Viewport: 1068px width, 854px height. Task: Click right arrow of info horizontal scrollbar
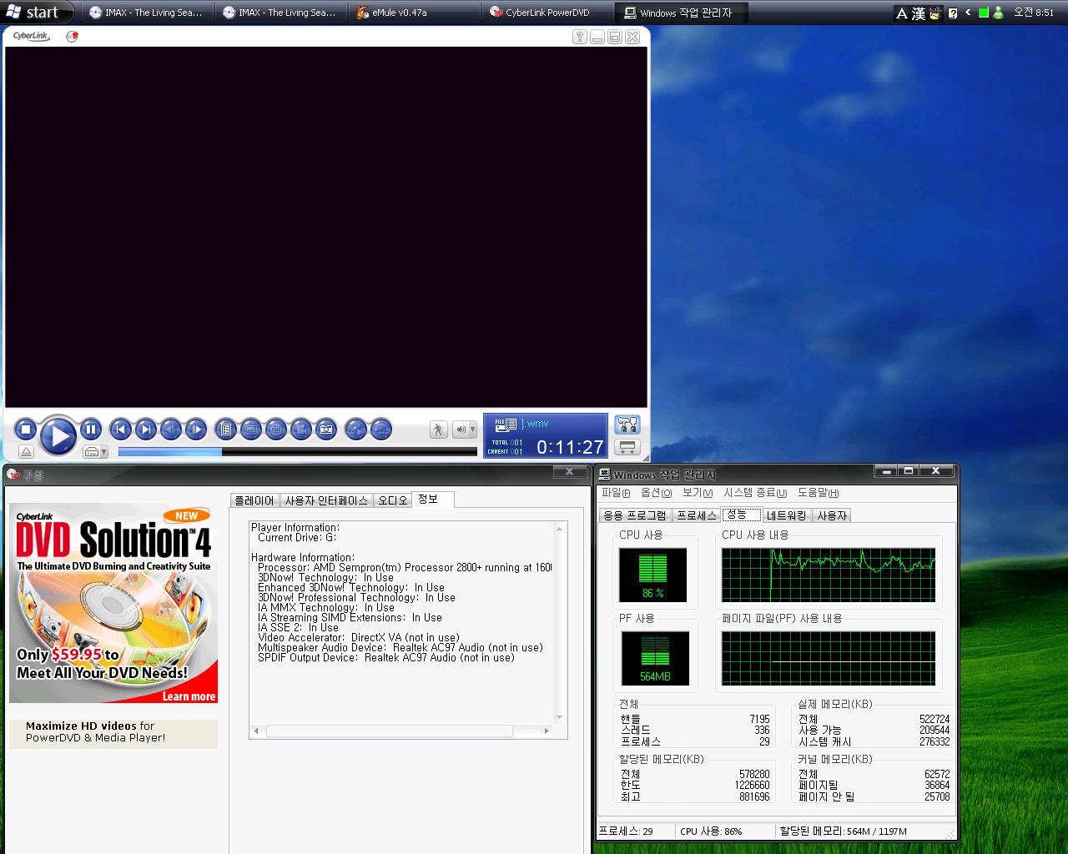click(547, 731)
